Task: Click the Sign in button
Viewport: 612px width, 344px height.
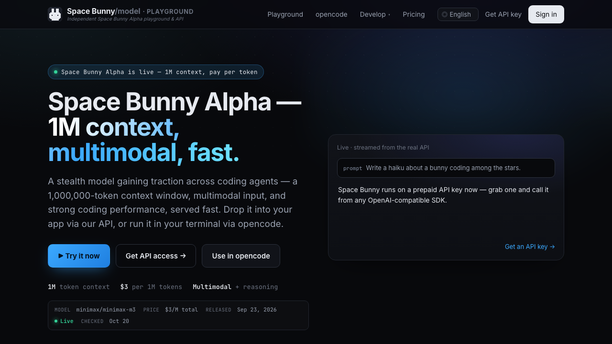Action: click(546, 14)
